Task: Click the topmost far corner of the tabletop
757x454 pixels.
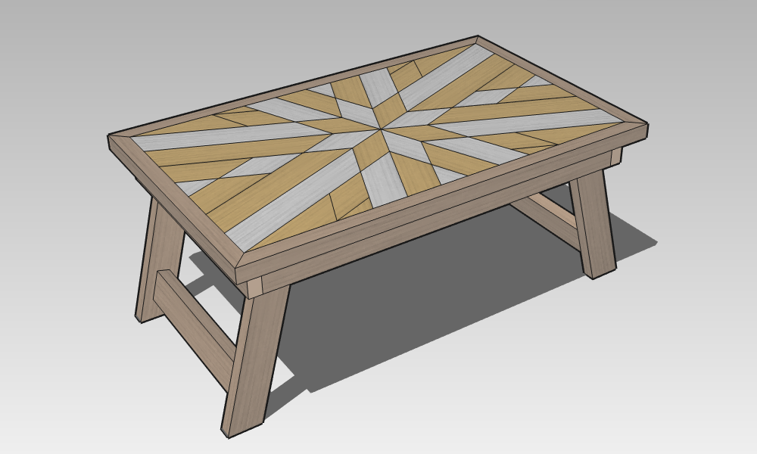Action: tap(477, 39)
